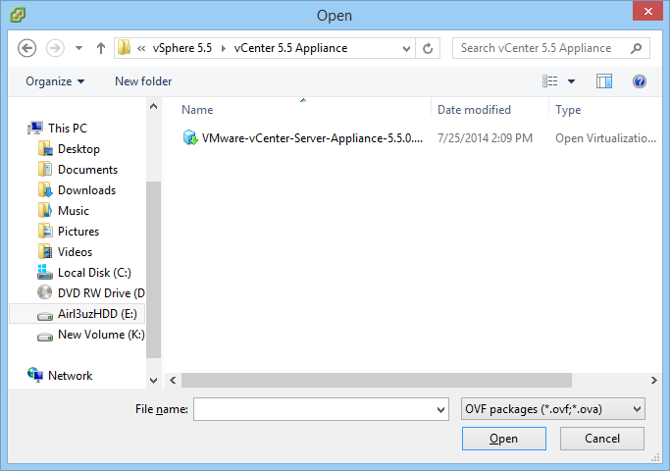Expand the File name dropdown arrow
670x471 pixels.
pos(441,409)
